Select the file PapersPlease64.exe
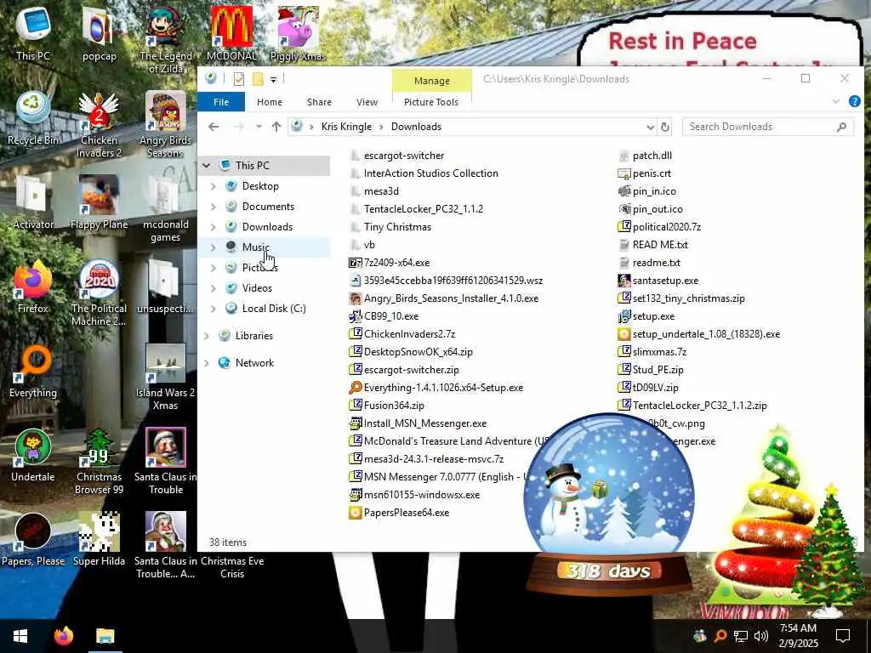 (x=406, y=513)
